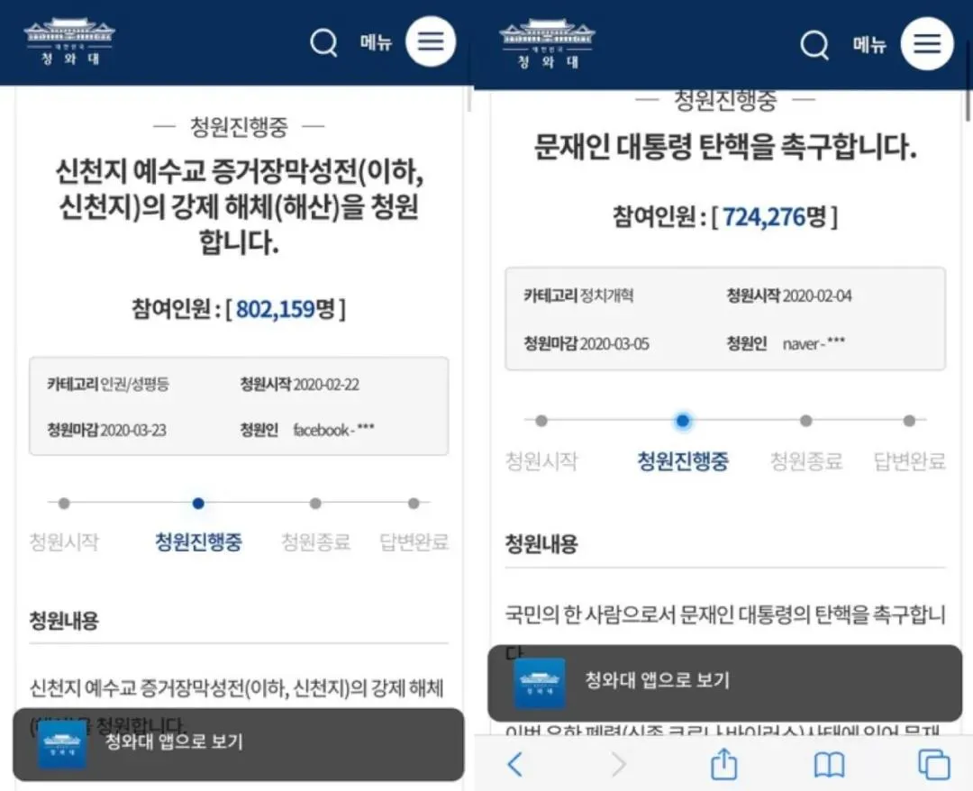Select 청원시작 stage dot in Shincheonji petition
The width and height of the screenshot is (973, 791).
point(64,503)
